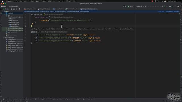This screenshot has width=182, height=102.
Task: Click the plugins block keyword
Action: [35, 32]
